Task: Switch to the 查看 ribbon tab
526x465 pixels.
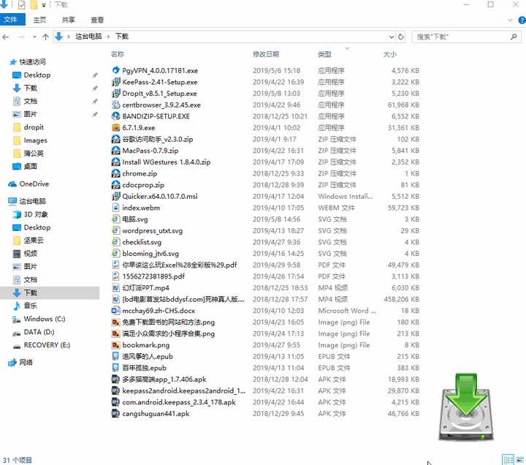Action: [97, 20]
